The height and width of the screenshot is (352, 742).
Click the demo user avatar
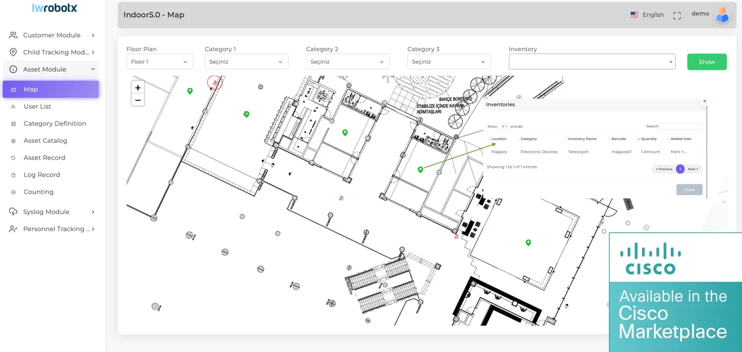[722, 15]
